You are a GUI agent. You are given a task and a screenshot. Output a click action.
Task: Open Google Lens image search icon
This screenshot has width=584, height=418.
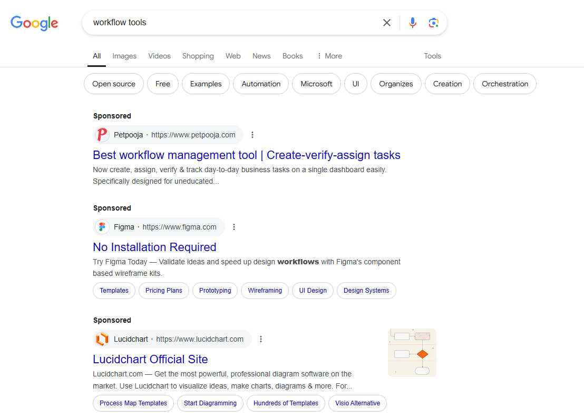point(434,23)
